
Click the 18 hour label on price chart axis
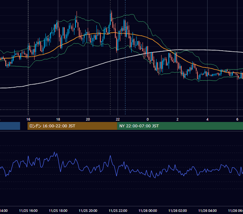click(x=58, y=119)
